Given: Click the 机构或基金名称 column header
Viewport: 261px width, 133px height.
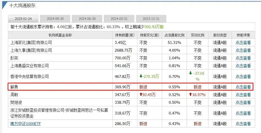Looking at the screenshot, I should click(x=60, y=35).
